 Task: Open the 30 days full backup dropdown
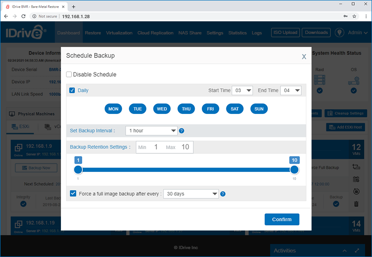point(191,194)
